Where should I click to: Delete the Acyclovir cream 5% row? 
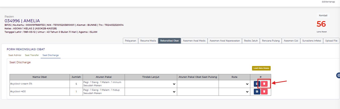tap(264, 84)
